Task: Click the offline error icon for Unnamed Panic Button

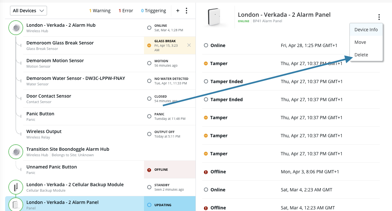Action: (x=149, y=170)
